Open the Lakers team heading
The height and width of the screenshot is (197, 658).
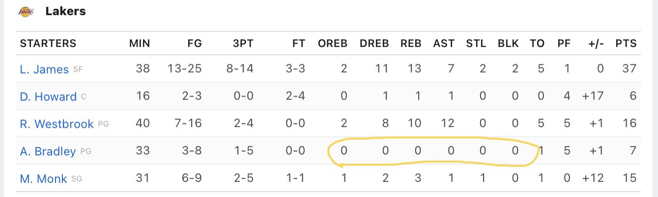point(65,11)
